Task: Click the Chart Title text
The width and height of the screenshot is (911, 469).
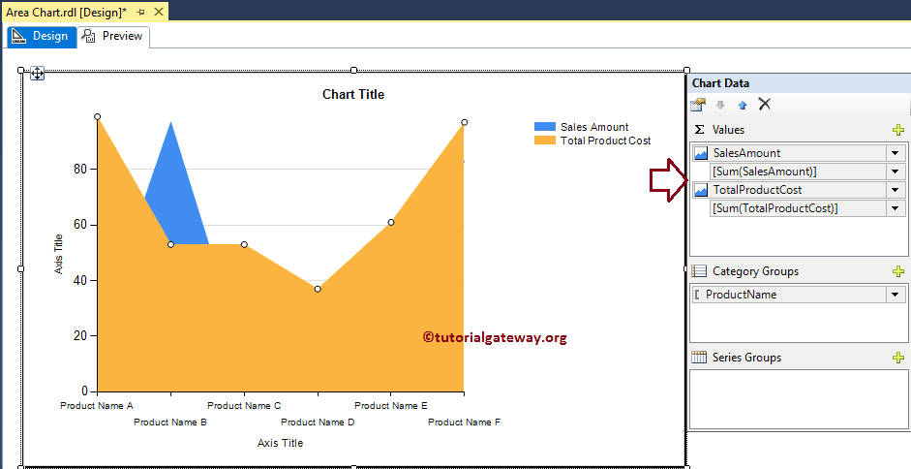Action: click(x=353, y=94)
